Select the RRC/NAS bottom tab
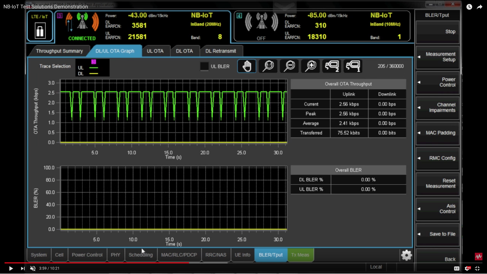Image resolution: width=487 pixels, height=274 pixels. tap(216, 255)
